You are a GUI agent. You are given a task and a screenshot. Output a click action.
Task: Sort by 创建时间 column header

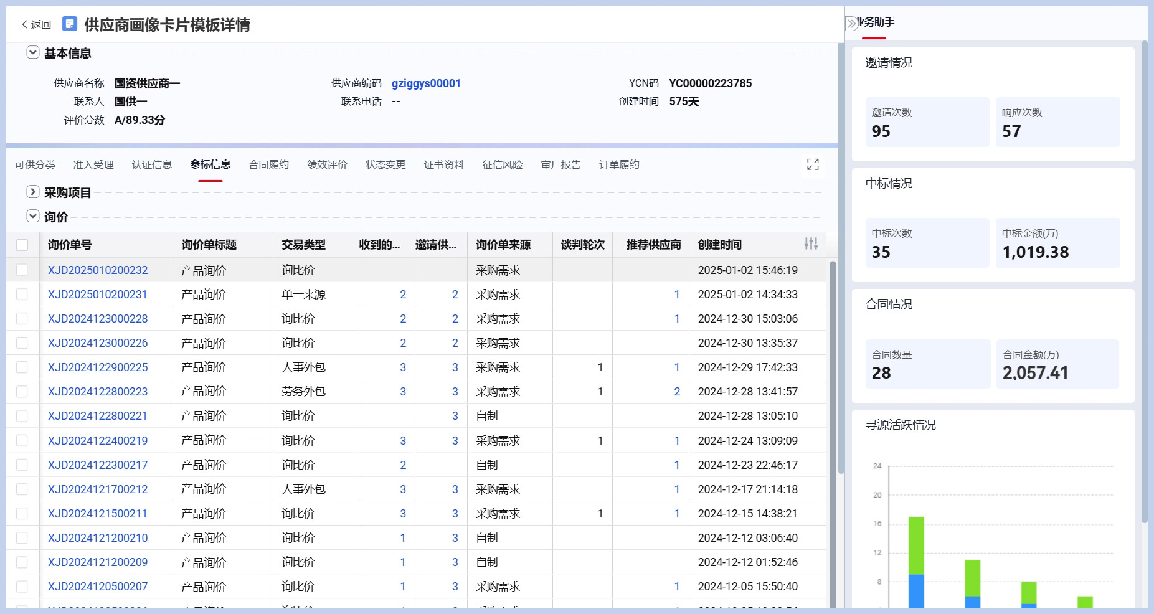pos(719,245)
